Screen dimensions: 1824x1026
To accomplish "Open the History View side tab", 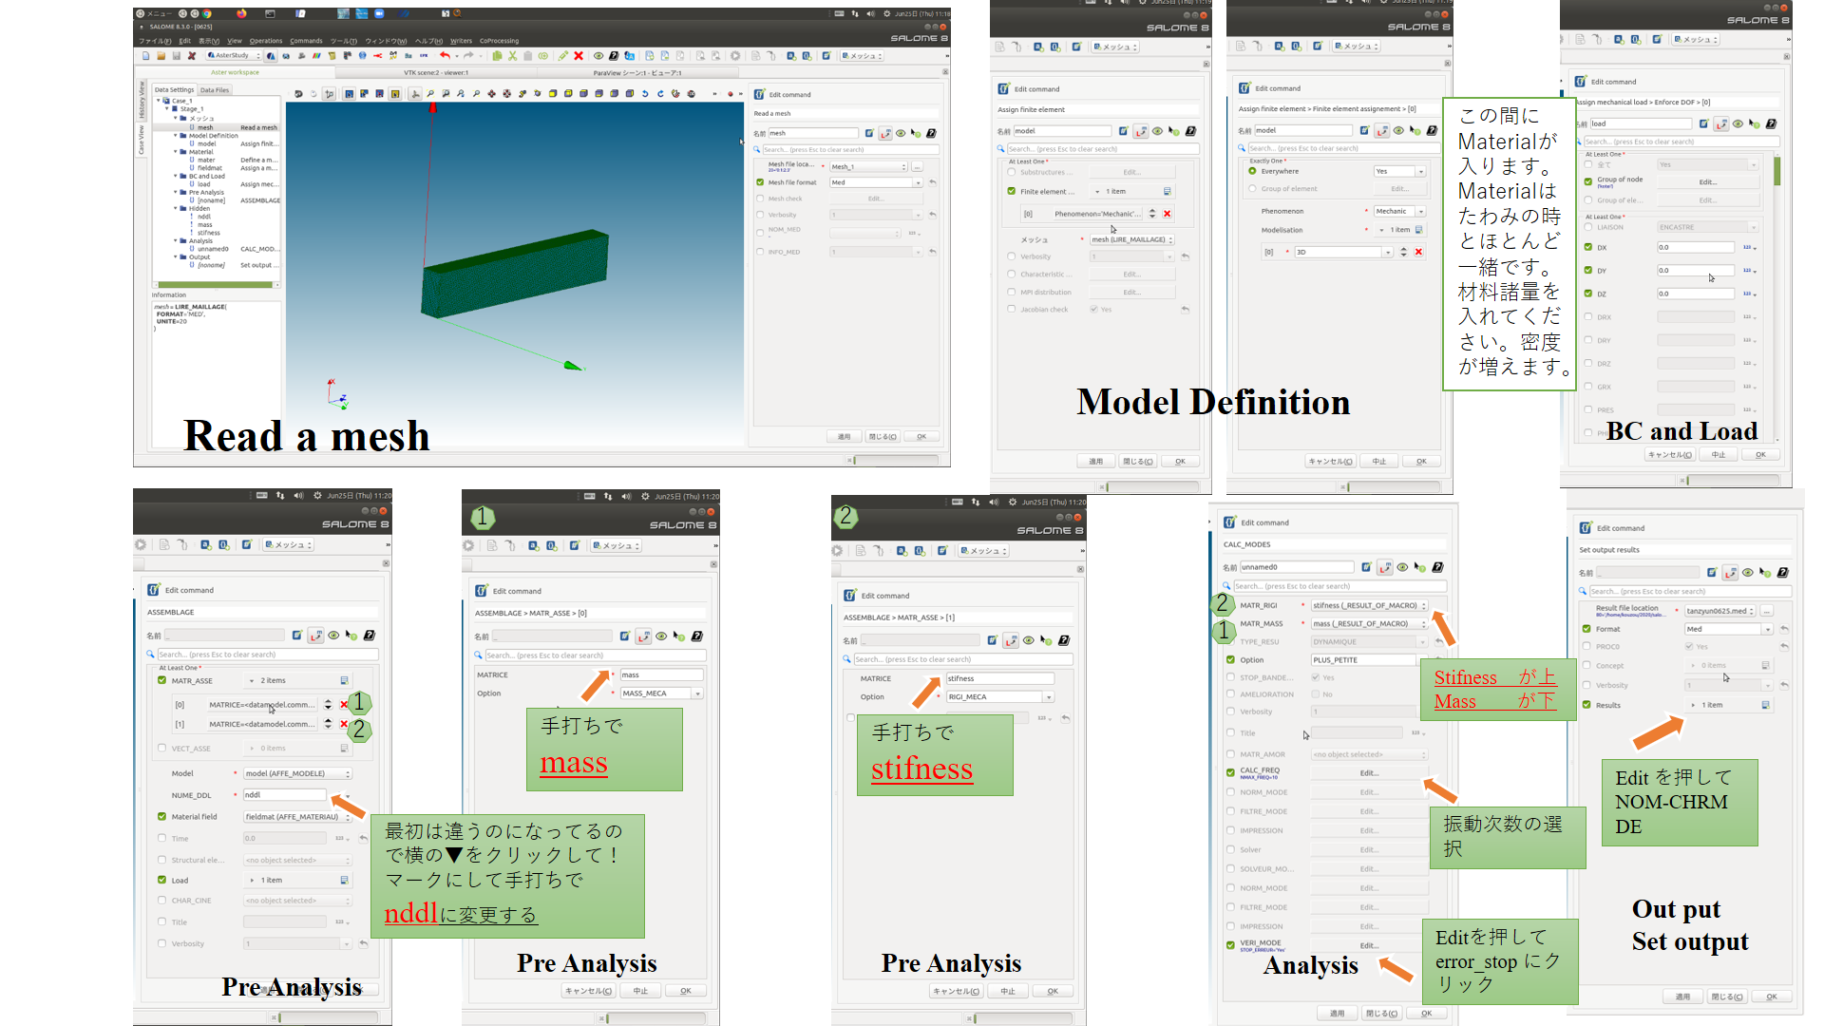I will [x=142, y=102].
